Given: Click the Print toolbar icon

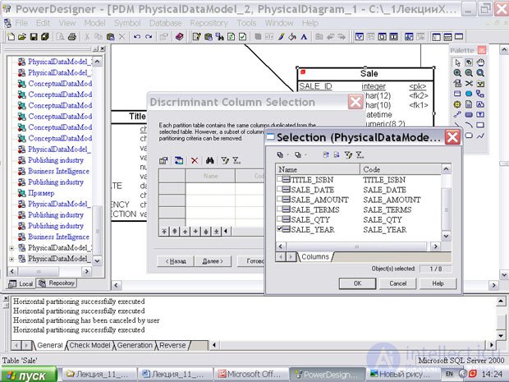Looking at the screenshot, I should pyautogui.click(x=72, y=37).
